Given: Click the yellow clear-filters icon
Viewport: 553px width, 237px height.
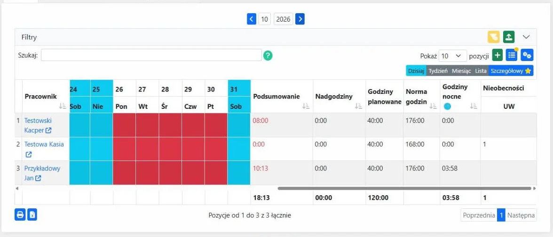Looking at the screenshot, I should click(493, 37).
